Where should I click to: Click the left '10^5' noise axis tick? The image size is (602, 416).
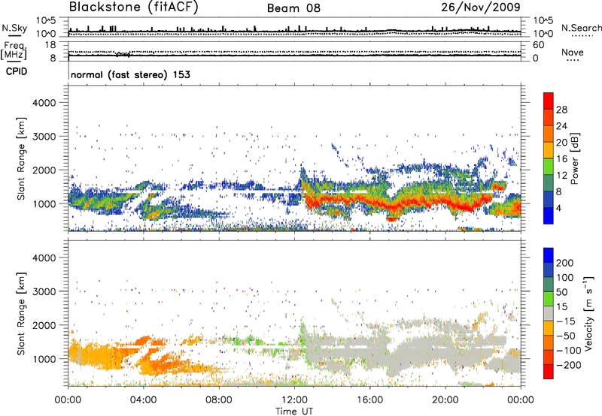(47, 21)
